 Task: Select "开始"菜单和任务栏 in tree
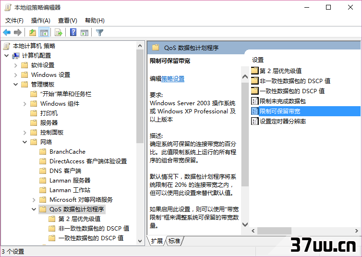[66, 94]
